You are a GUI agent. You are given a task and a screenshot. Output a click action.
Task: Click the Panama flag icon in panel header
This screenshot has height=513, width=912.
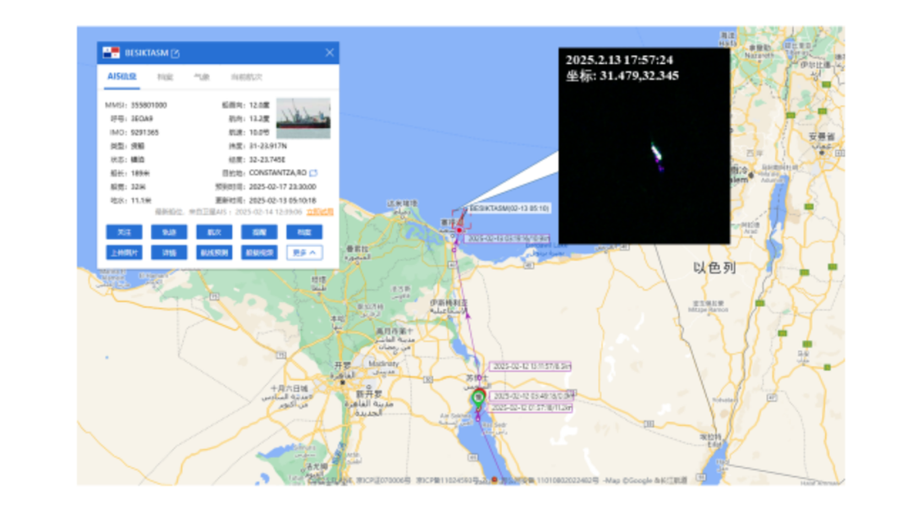(111, 53)
